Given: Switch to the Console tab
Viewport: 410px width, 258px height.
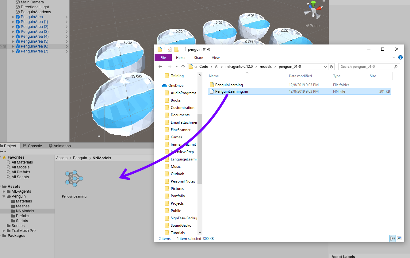Looking at the screenshot, I should [x=33, y=146].
